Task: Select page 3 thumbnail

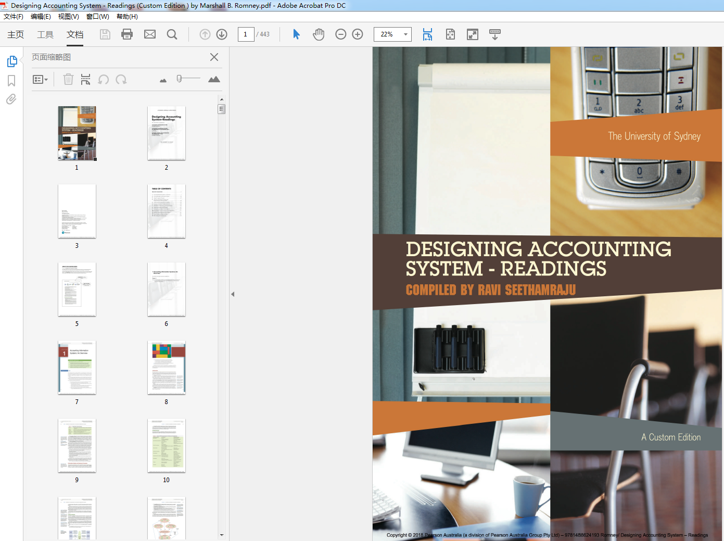Action: coord(77,211)
